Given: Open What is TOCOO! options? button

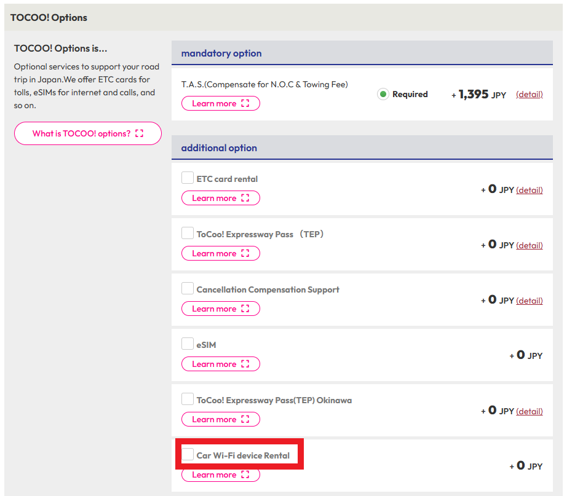Looking at the screenshot, I should click(x=88, y=133).
